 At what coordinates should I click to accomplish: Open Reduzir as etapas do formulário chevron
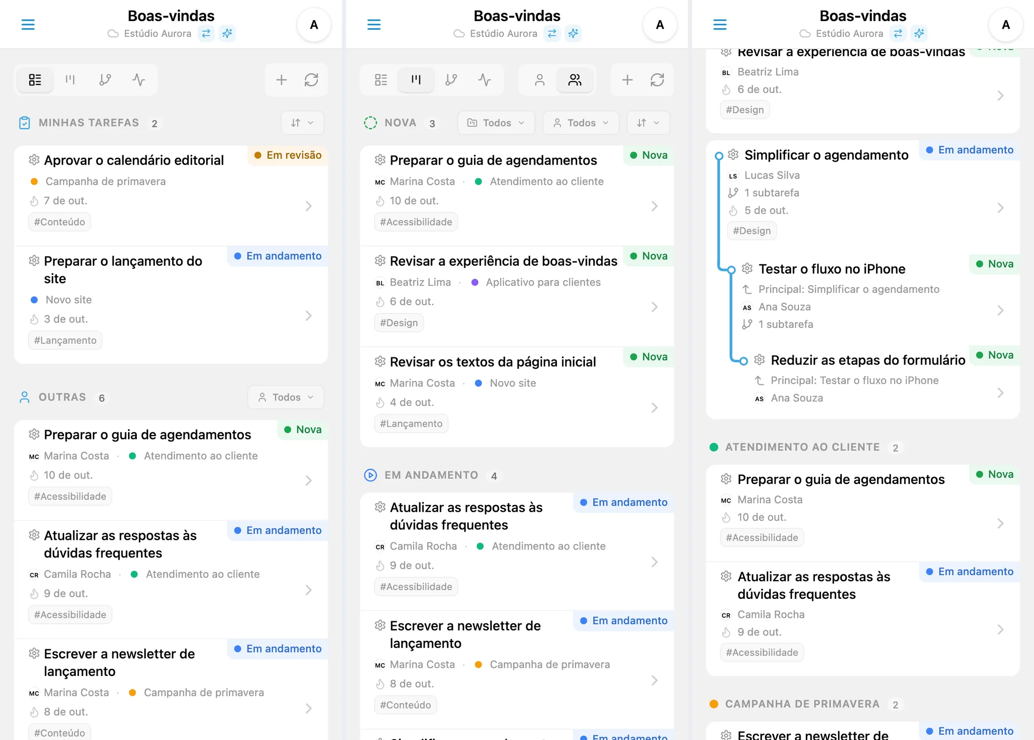tap(1001, 393)
